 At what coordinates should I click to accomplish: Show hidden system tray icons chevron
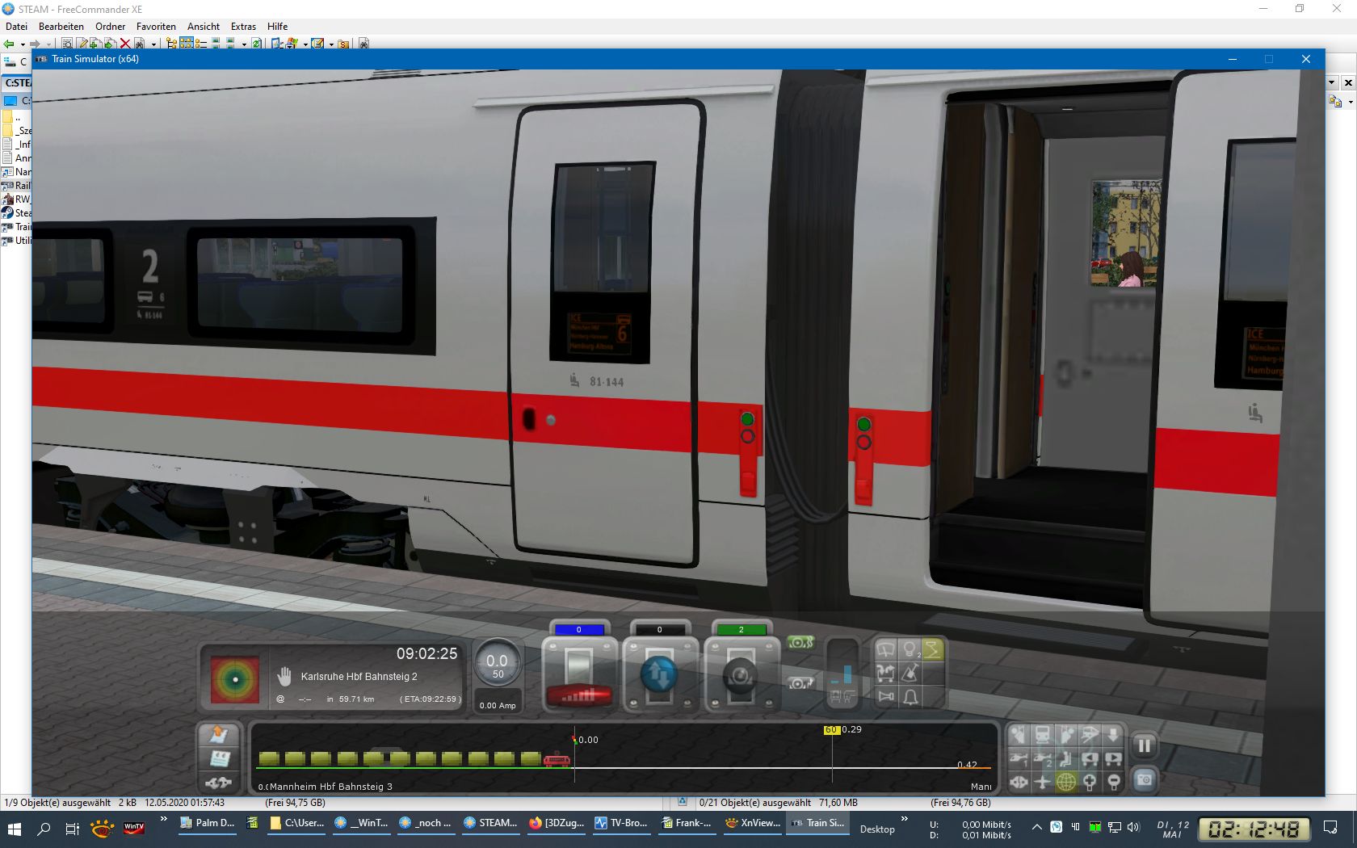point(1037,826)
